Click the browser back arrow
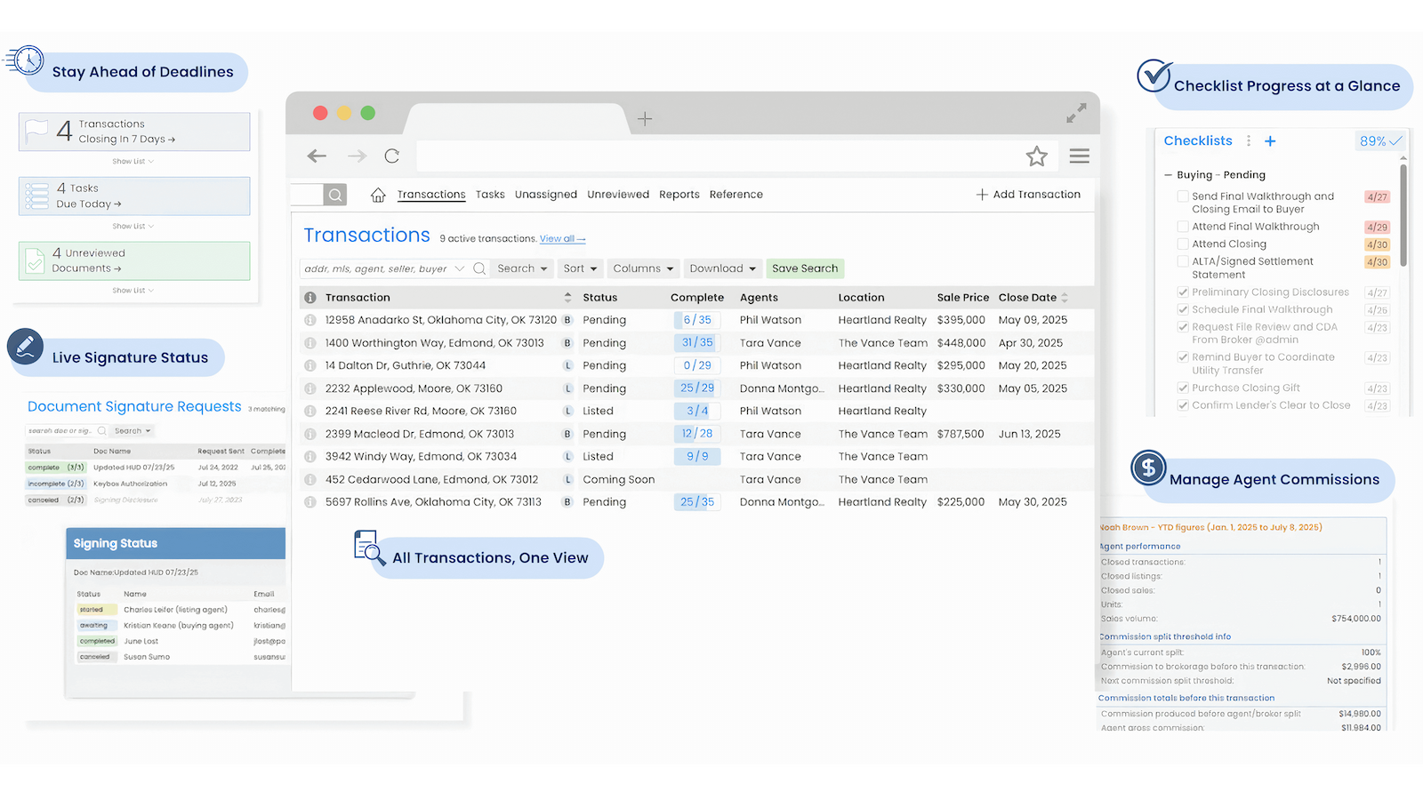This screenshot has width=1423, height=800. (x=317, y=156)
